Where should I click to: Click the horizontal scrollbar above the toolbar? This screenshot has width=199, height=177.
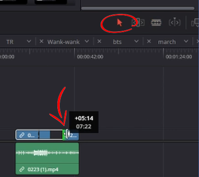[138, 8]
